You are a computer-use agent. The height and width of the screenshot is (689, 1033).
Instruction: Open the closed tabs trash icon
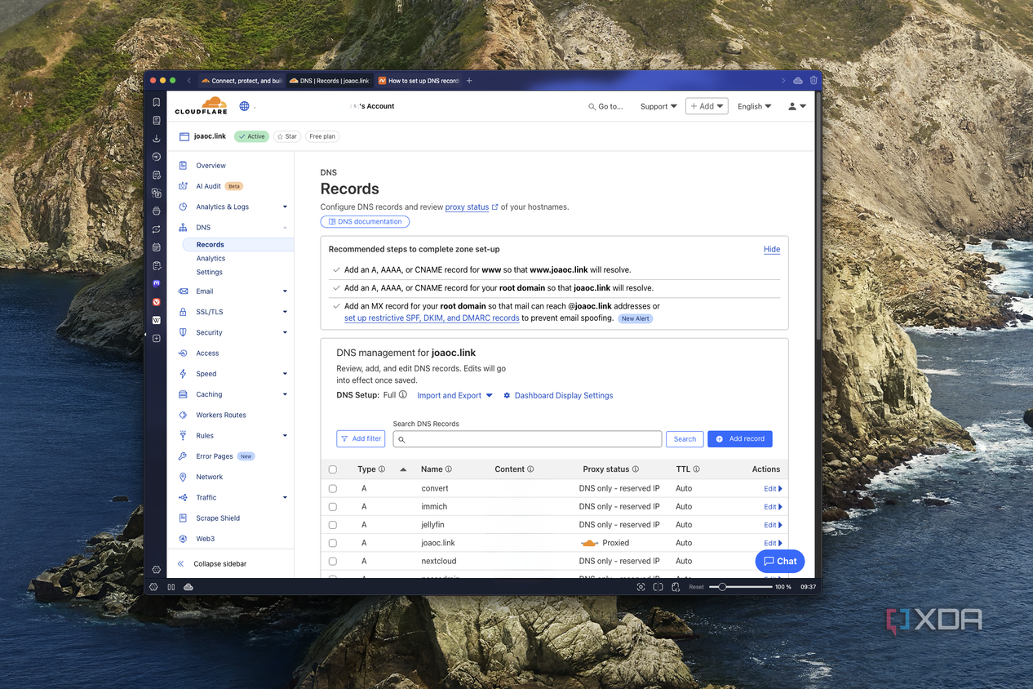tap(814, 81)
